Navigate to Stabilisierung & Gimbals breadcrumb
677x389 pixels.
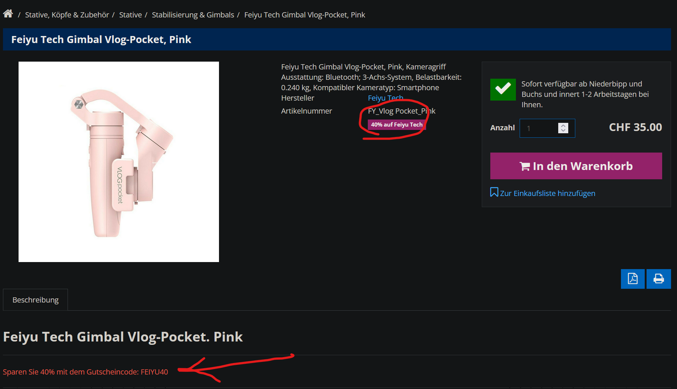(x=193, y=15)
